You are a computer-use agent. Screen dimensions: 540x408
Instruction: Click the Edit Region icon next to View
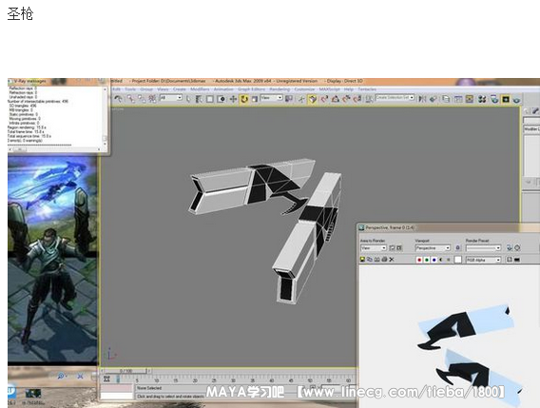(392, 248)
